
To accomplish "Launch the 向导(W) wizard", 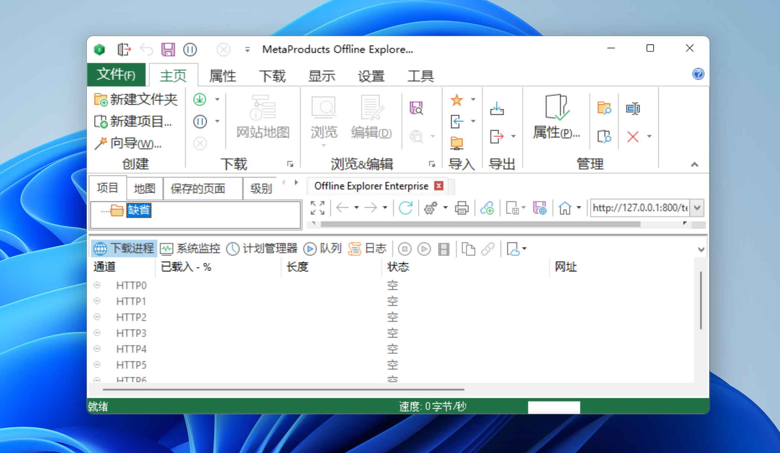I will pos(128,143).
